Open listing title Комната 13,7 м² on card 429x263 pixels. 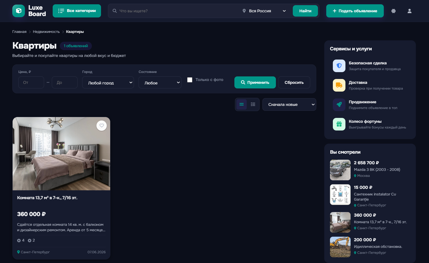(47, 198)
